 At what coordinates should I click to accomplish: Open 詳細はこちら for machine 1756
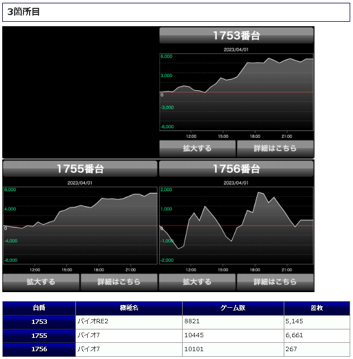coord(275,282)
